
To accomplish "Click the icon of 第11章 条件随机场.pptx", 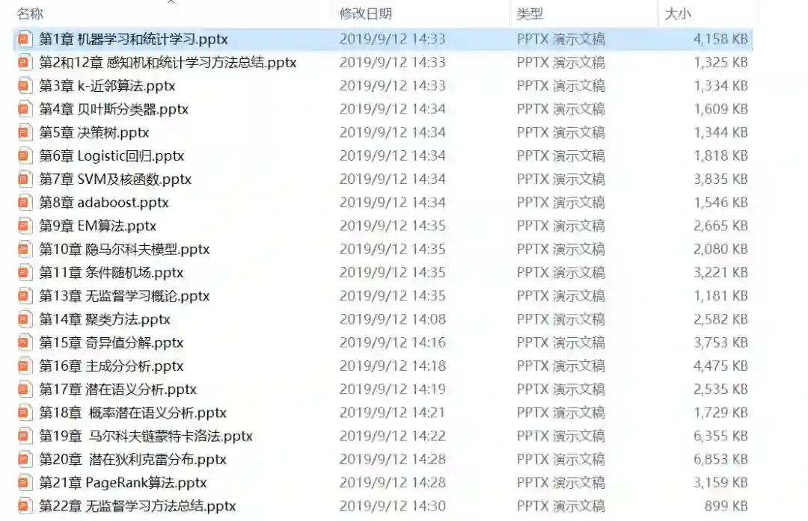I will click(x=24, y=273).
